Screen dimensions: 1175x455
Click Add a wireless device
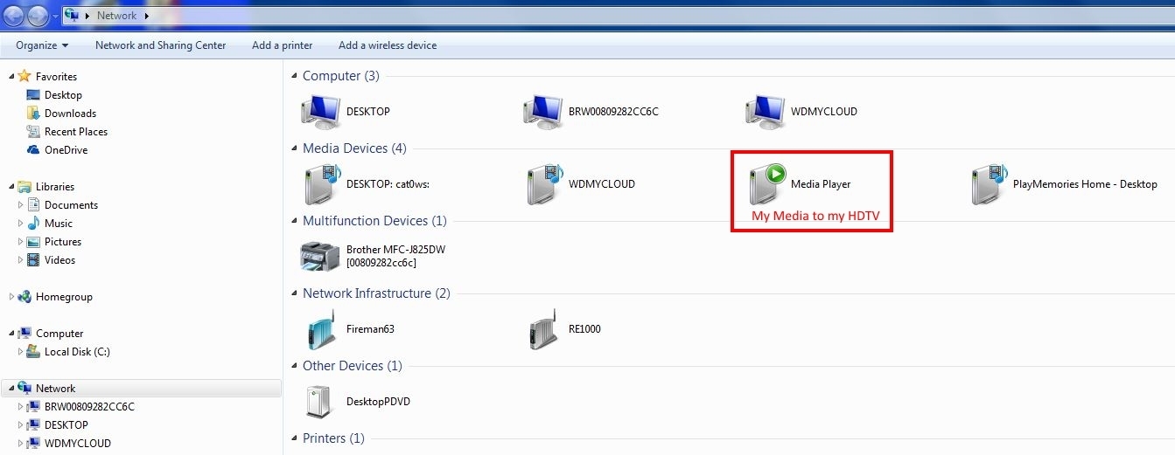tap(388, 45)
